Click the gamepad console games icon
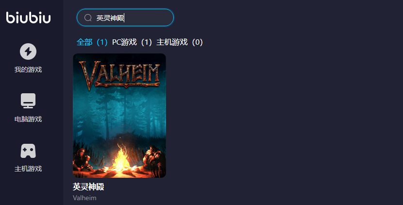Image resolution: width=403 pixels, height=205 pixels. [28, 151]
